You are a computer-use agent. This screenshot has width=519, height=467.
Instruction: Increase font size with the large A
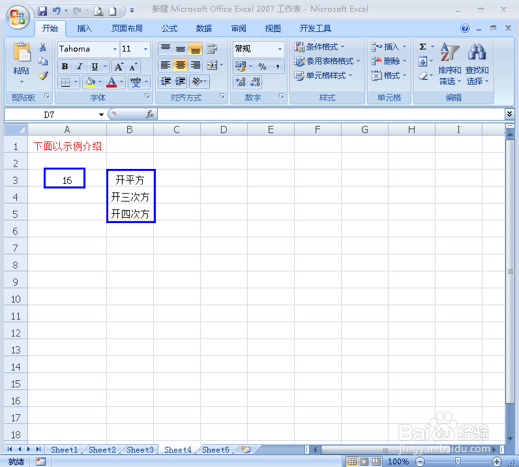tap(119, 67)
